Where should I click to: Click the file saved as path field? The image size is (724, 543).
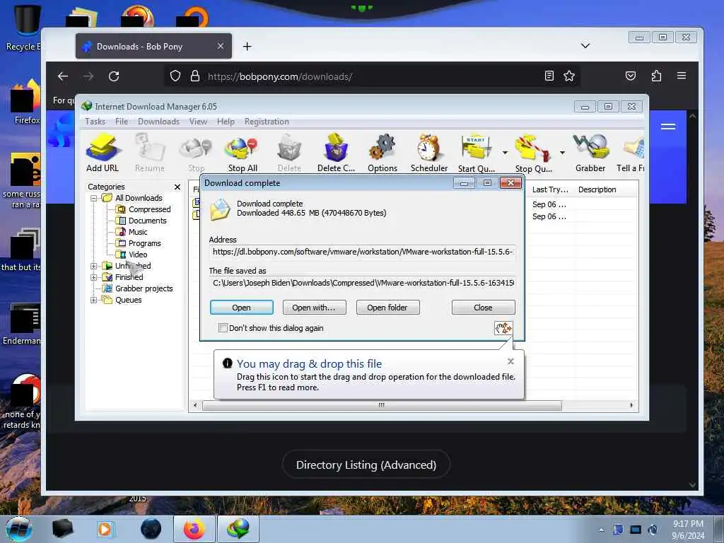pyautogui.click(x=363, y=283)
